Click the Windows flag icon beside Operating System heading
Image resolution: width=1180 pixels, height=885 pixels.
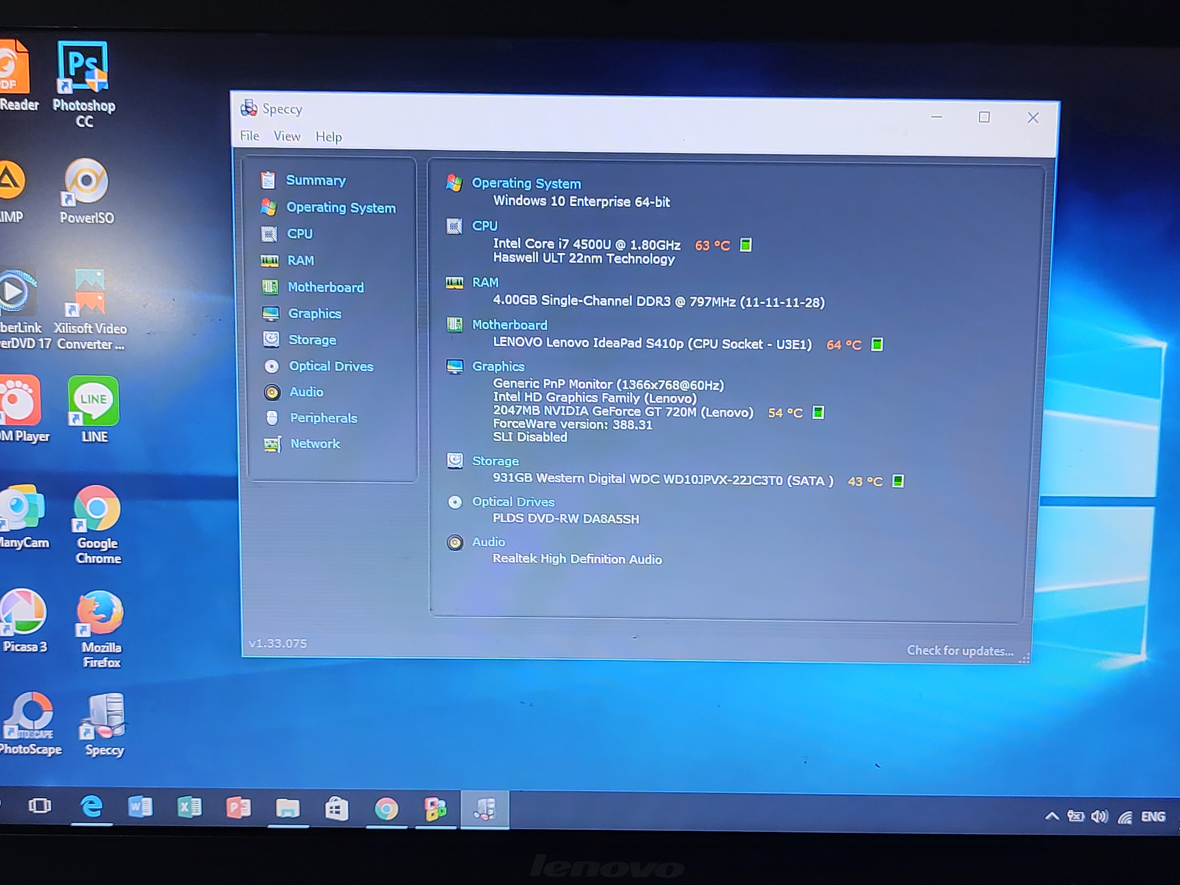454,183
